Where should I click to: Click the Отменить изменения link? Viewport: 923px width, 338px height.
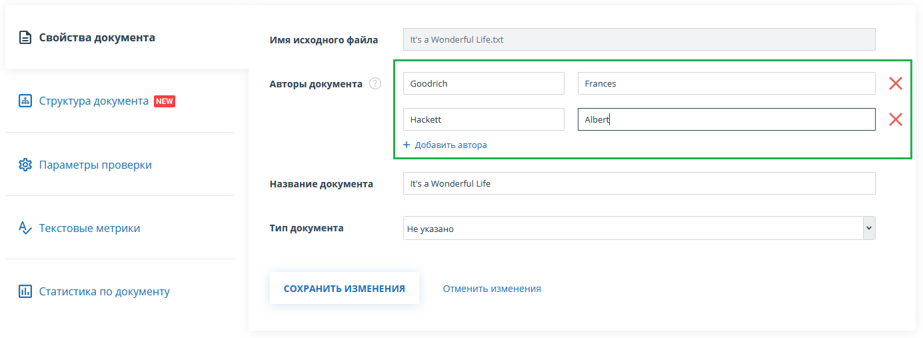pos(492,289)
